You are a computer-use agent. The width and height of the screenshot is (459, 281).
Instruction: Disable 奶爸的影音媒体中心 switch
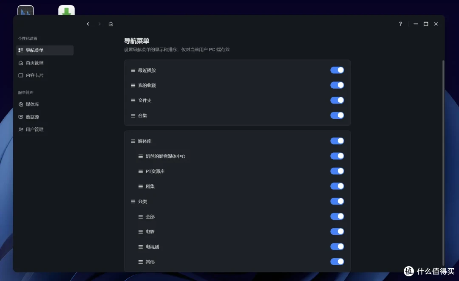click(337, 156)
